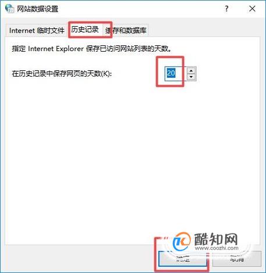Viewport: 266px width, 273px height.
Task: Select the 历史记录 tab
Action: click(x=85, y=30)
